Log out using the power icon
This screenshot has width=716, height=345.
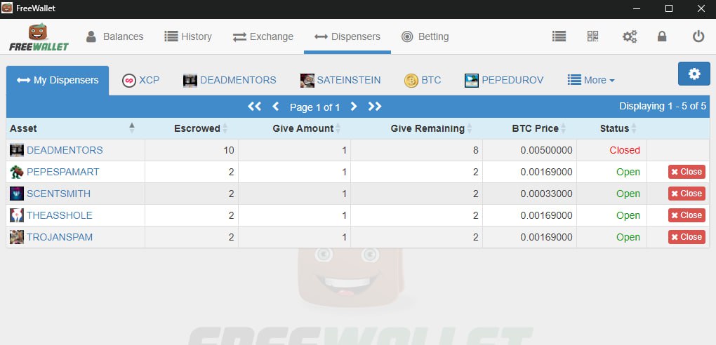(698, 36)
